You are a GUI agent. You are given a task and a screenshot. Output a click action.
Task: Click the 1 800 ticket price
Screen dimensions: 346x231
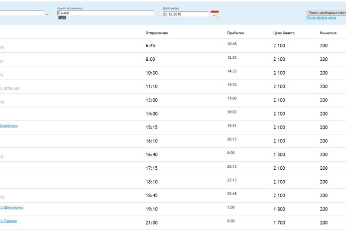pos(279,209)
